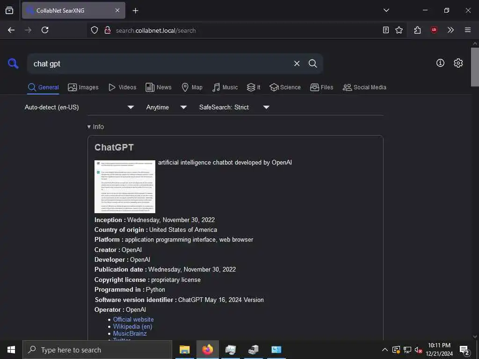The image size is (479, 359).
Task: Click the site security padlock icon
Action: (x=108, y=30)
